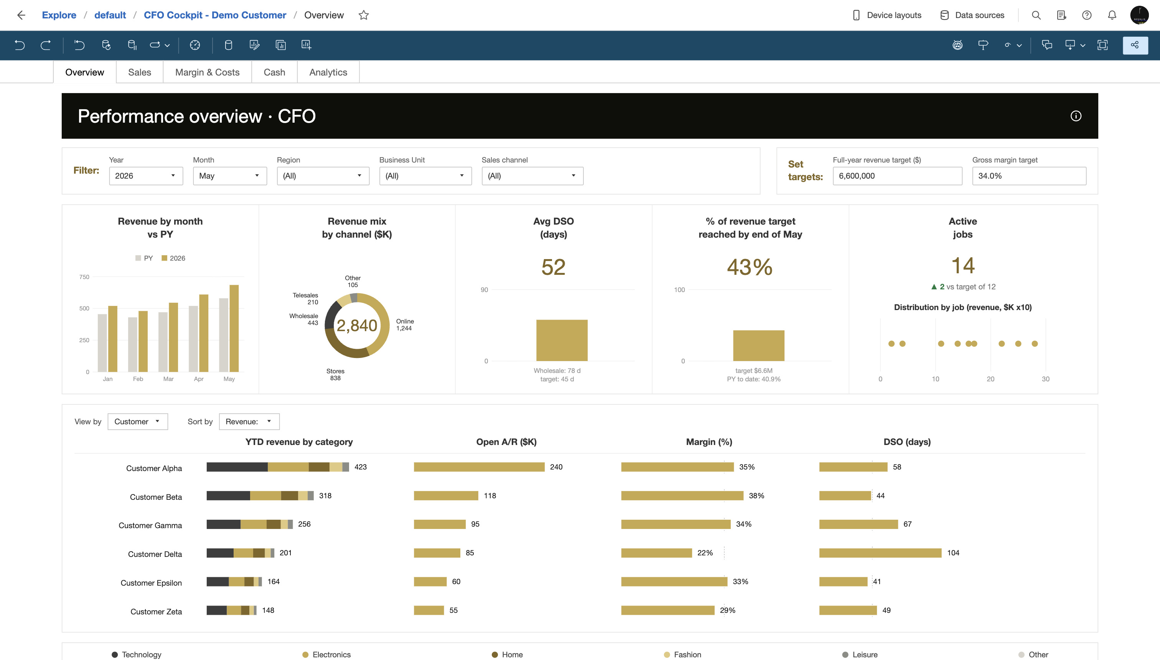Click Customer Delta DSO bar showing 104
The height and width of the screenshot is (660, 1160).
[x=880, y=553]
